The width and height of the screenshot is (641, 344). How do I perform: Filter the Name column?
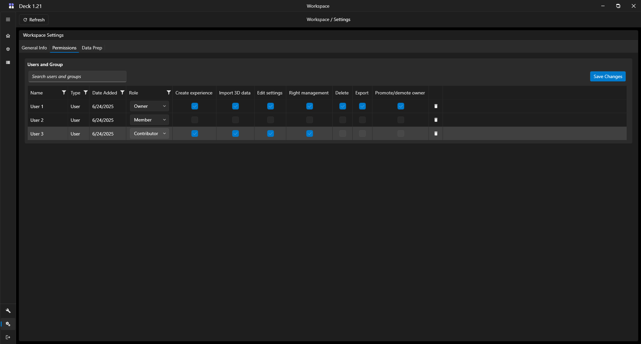pyautogui.click(x=64, y=93)
